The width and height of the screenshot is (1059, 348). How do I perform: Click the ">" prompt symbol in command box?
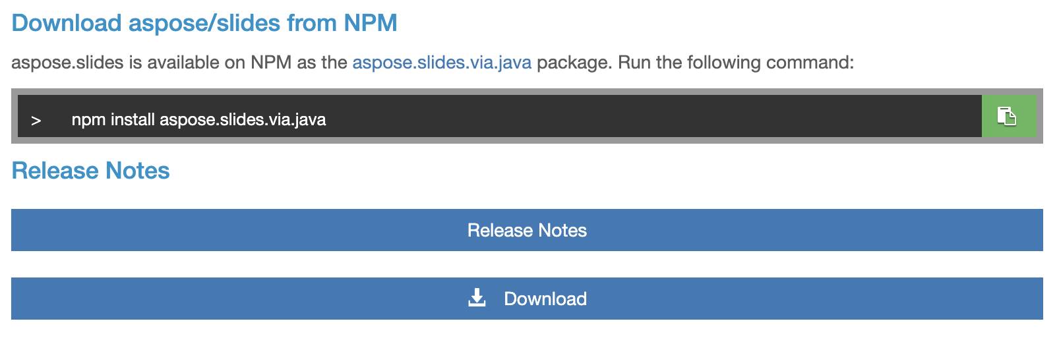[36, 120]
